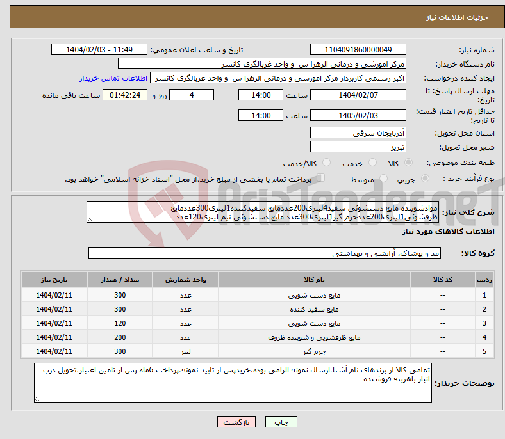Click the remaining days field showing 4
This screenshot has width=505, height=439.
click(192, 95)
